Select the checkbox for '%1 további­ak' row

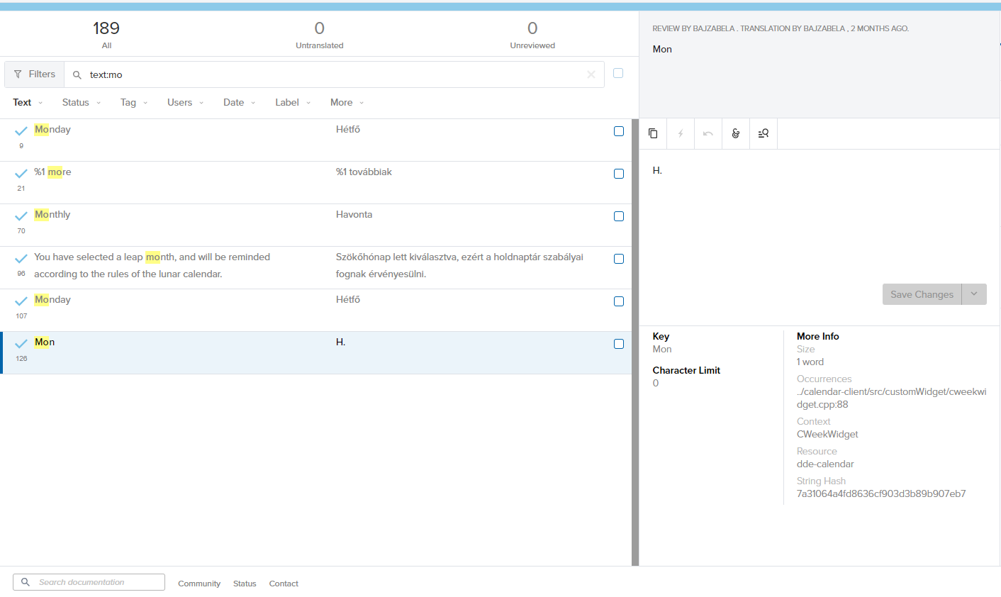click(619, 174)
